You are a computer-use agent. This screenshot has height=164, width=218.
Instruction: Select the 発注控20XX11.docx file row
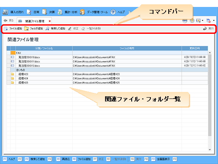point(107,61)
